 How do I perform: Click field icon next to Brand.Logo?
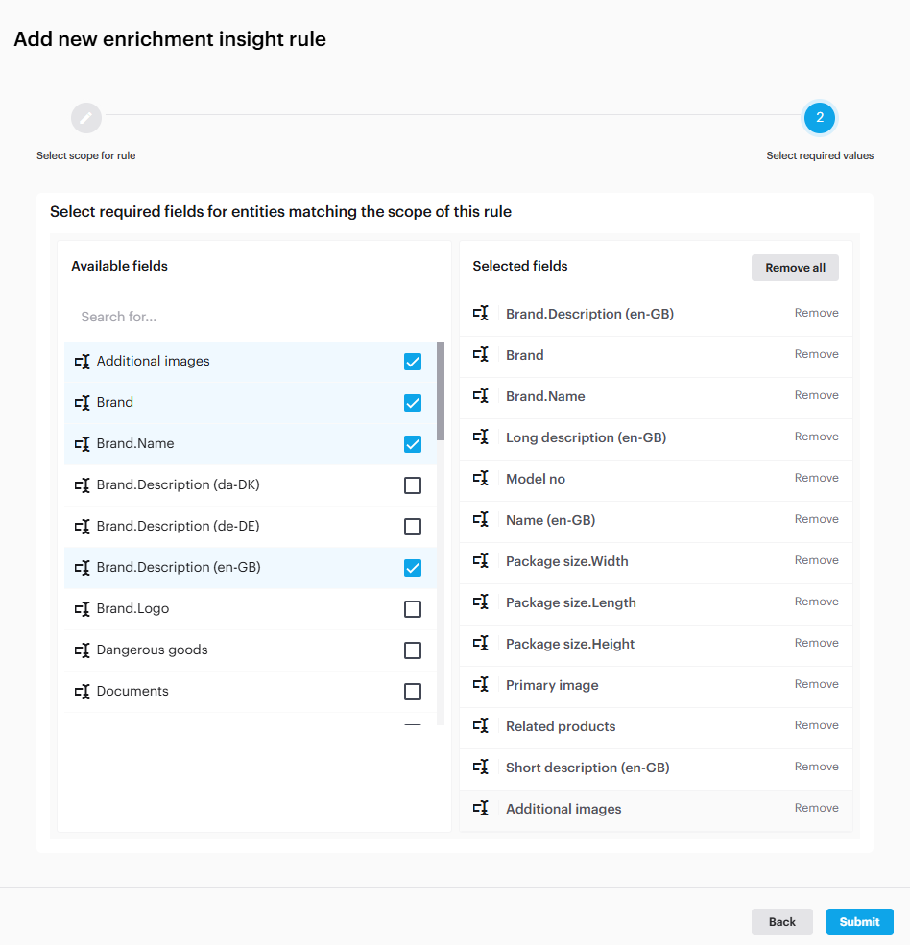pyautogui.click(x=83, y=609)
